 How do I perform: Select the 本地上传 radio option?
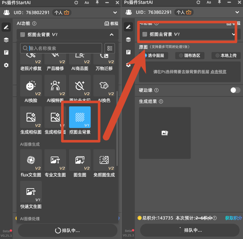click(226, 56)
